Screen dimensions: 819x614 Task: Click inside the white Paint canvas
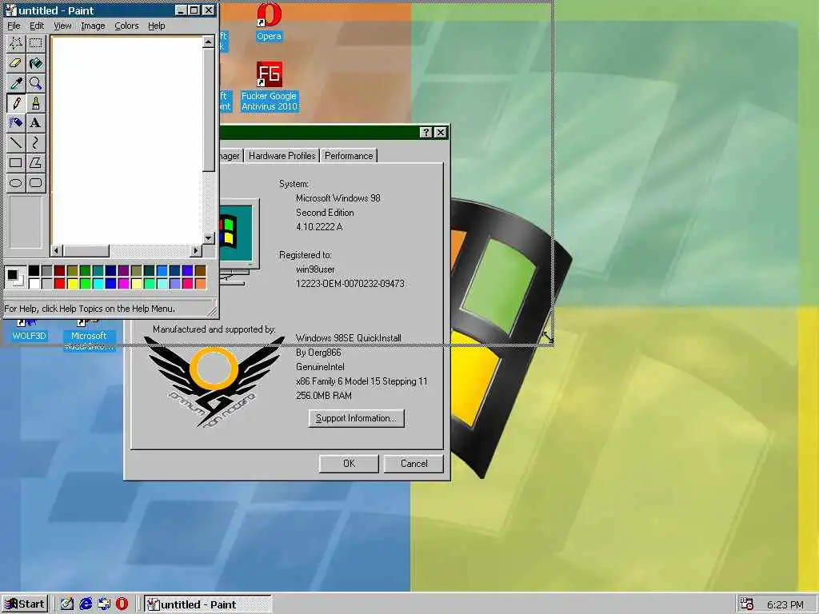(x=127, y=140)
